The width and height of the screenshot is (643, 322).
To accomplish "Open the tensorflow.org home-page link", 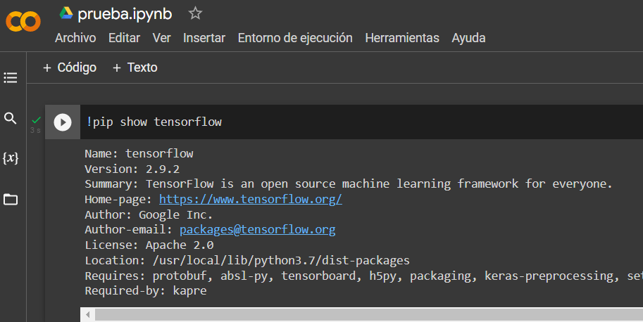I will click(x=250, y=200).
